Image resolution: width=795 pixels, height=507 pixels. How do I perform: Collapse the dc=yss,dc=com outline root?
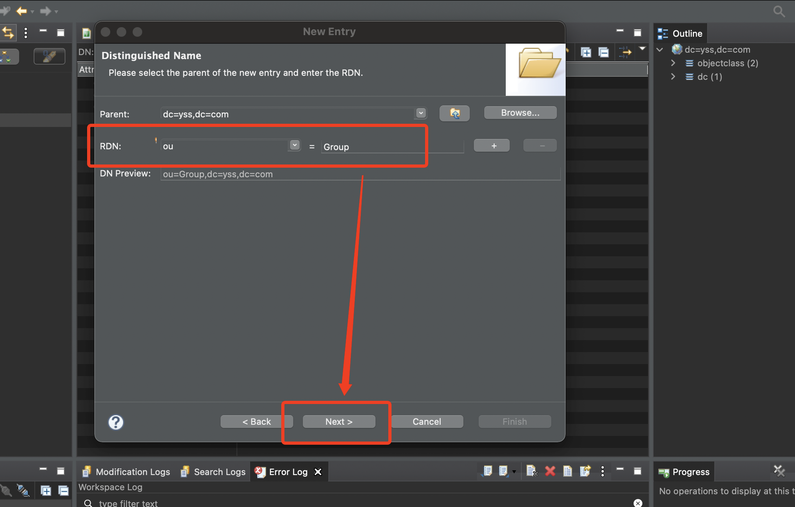click(x=660, y=50)
